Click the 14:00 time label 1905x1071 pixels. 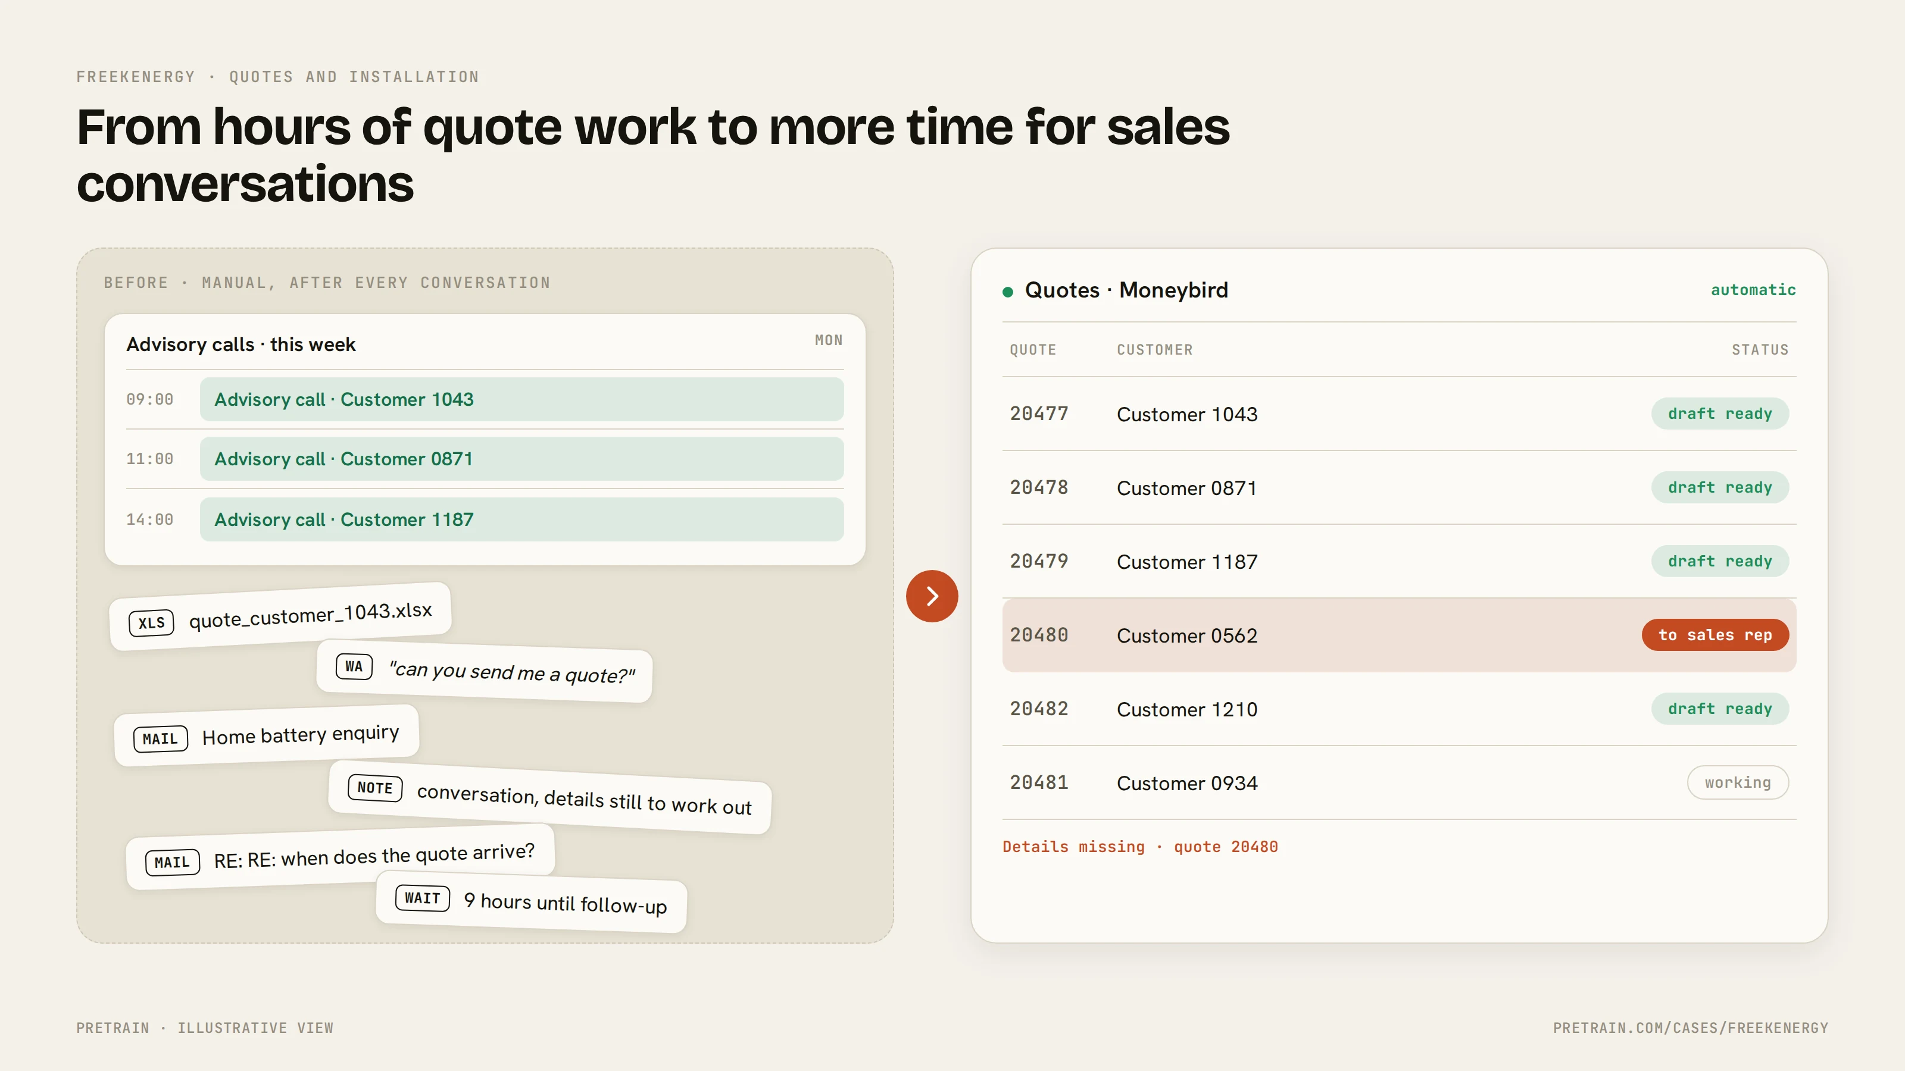149,519
